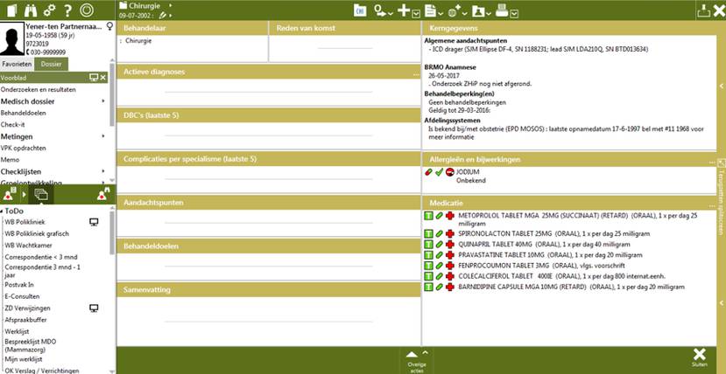Click the question mark help icon
This screenshot has height=374, width=726.
pyautogui.click(x=67, y=10)
